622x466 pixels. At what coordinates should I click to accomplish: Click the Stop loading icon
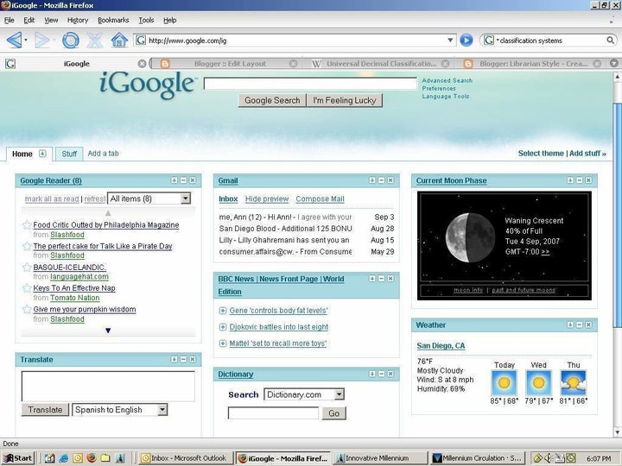95,40
